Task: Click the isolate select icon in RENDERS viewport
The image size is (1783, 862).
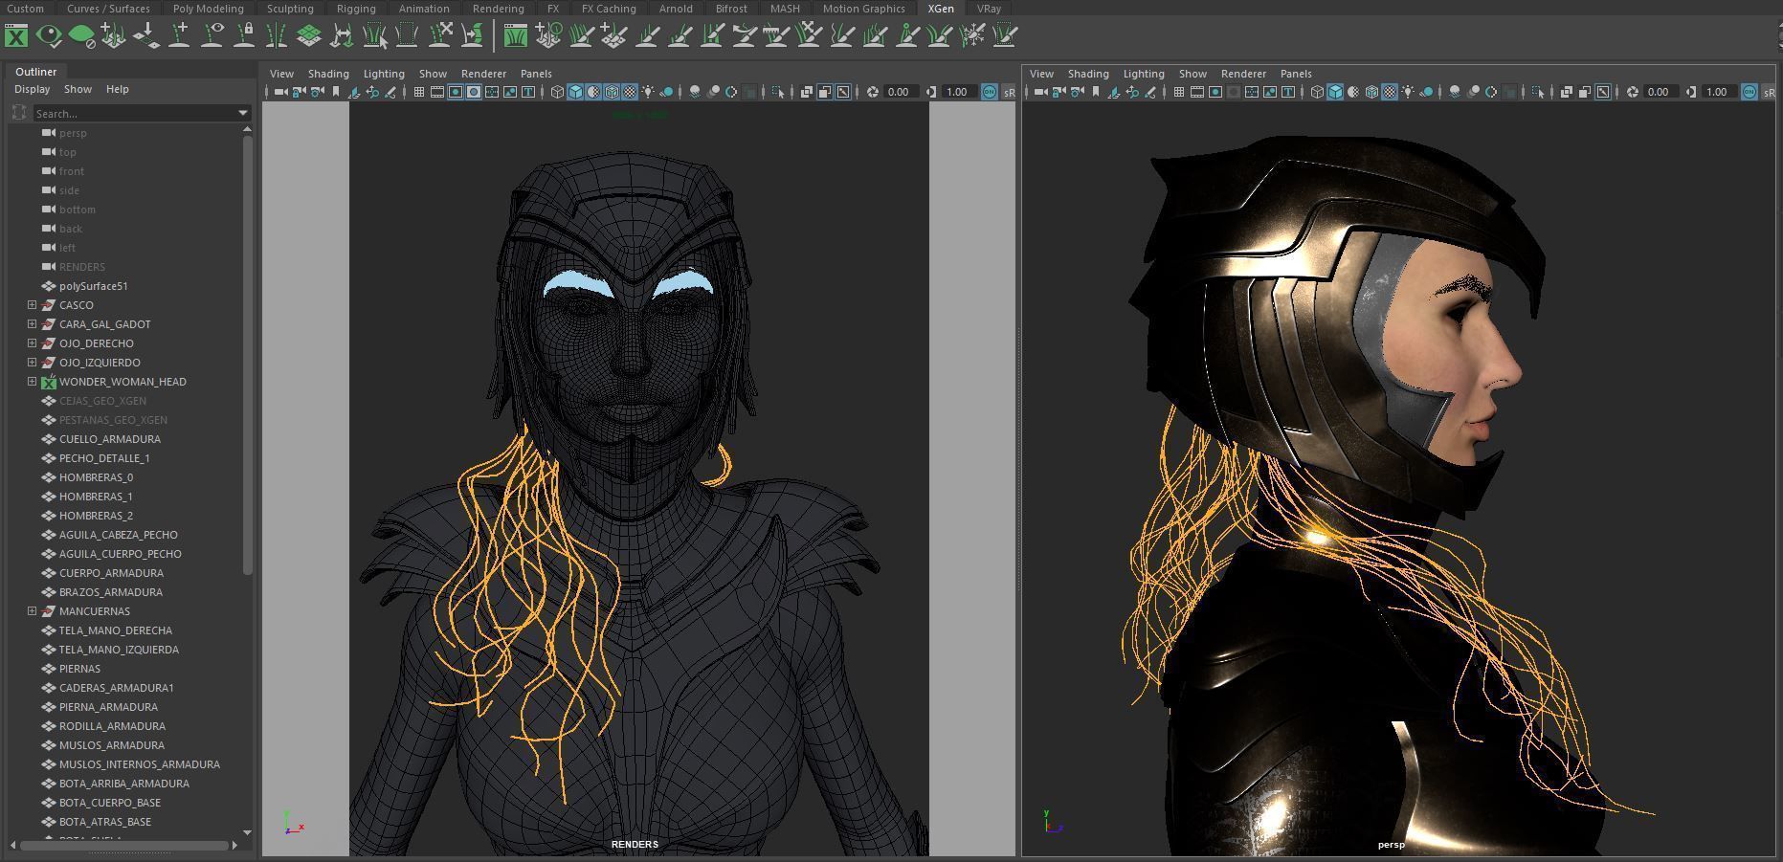Action: pos(777,92)
